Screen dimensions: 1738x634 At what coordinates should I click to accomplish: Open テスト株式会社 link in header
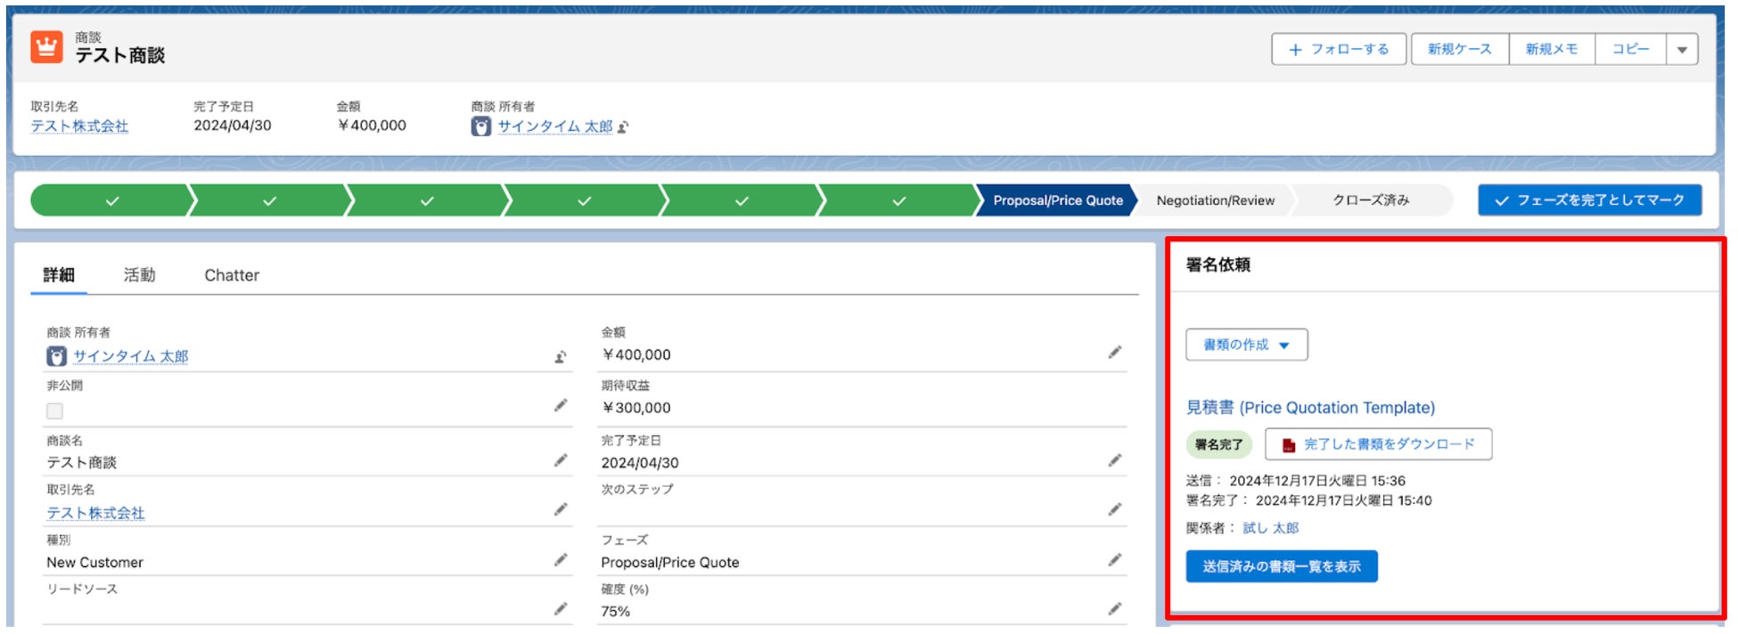tap(79, 126)
